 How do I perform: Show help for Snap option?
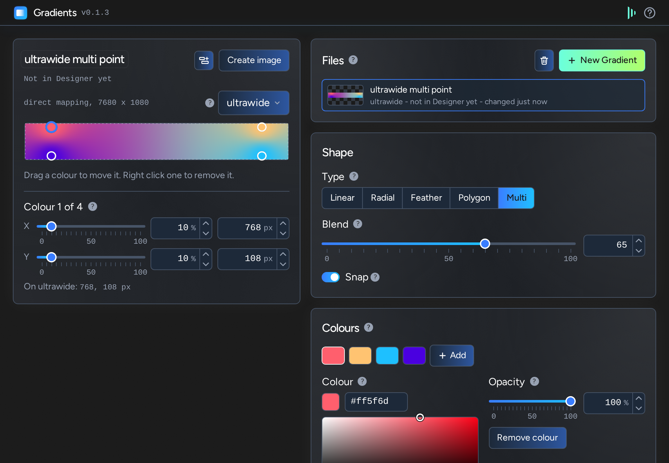(x=375, y=277)
